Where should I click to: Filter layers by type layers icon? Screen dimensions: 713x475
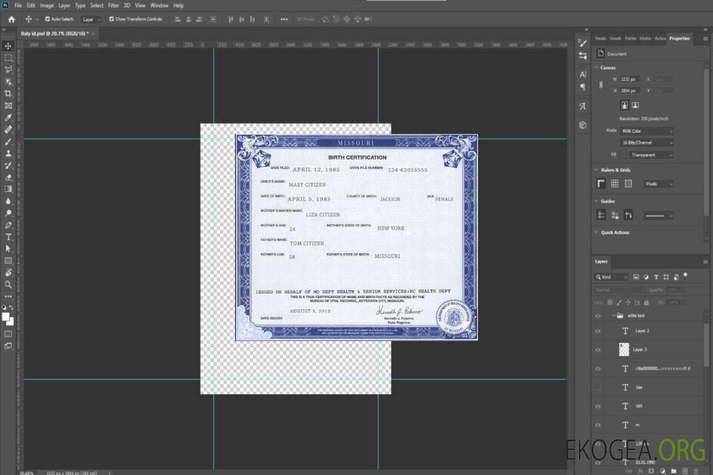pyautogui.click(x=656, y=277)
